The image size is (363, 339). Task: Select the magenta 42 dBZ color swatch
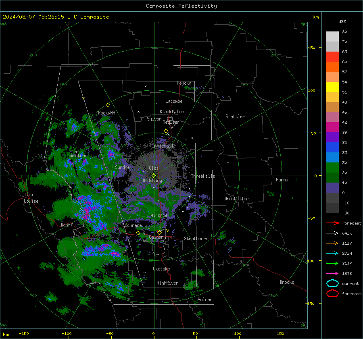[332, 127]
